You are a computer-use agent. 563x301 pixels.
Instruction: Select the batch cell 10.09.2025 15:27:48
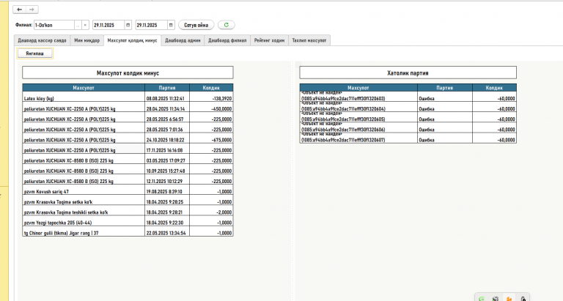(x=167, y=170)
